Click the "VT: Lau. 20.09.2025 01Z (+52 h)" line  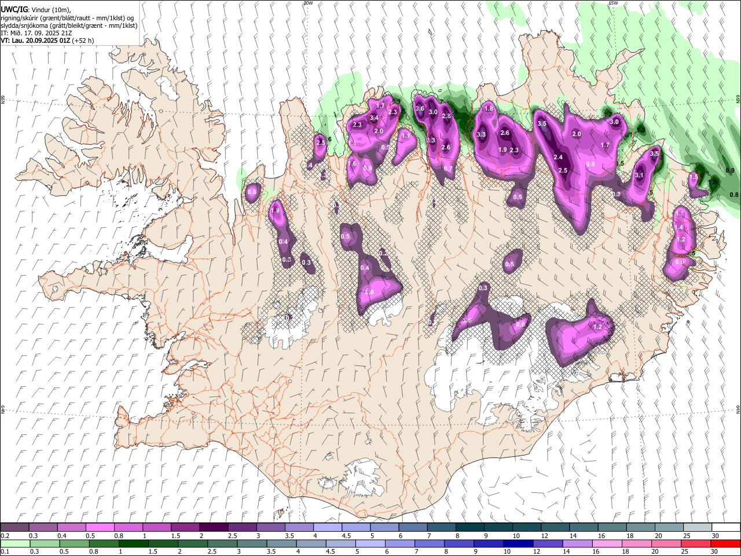coord(47,41)
